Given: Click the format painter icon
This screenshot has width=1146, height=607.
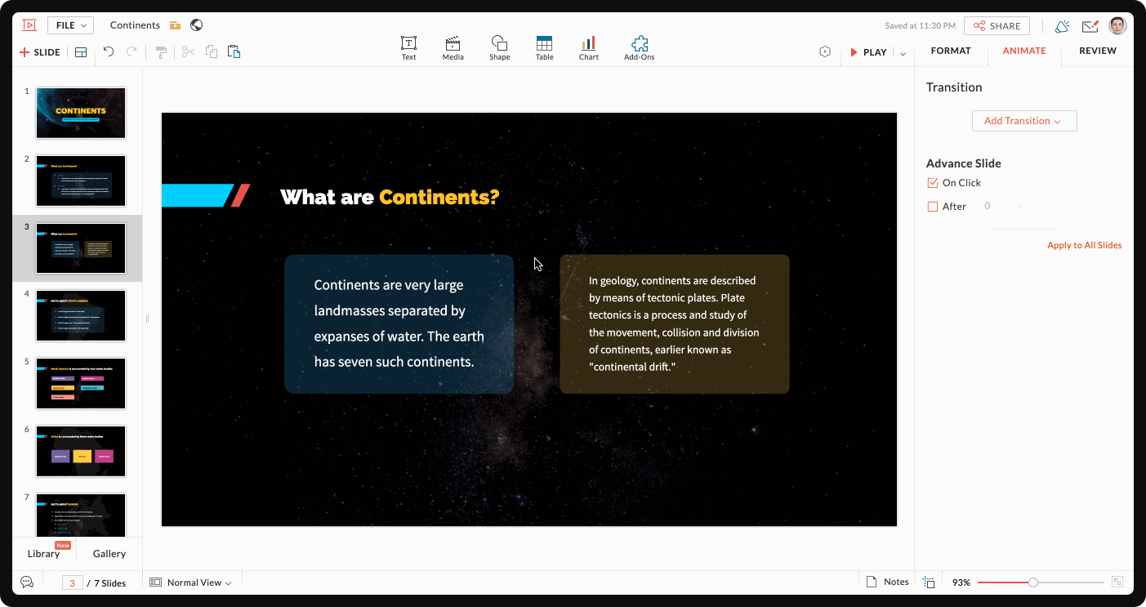Looking at the screenshot, I should [161, 52].
